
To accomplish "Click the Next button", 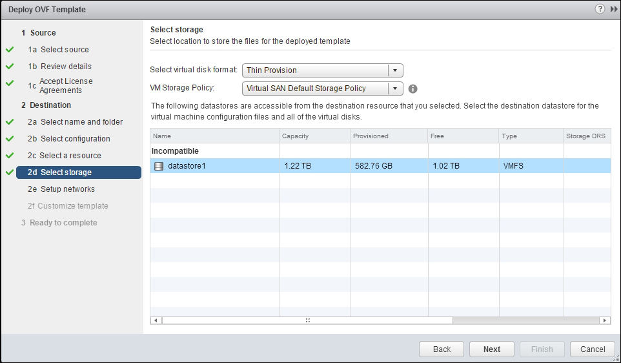I will (491, 349).
